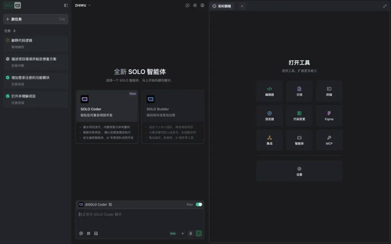Collapse the left task sidebar
The width and height of the screenshot is (391, 244).
coord(66,5)
